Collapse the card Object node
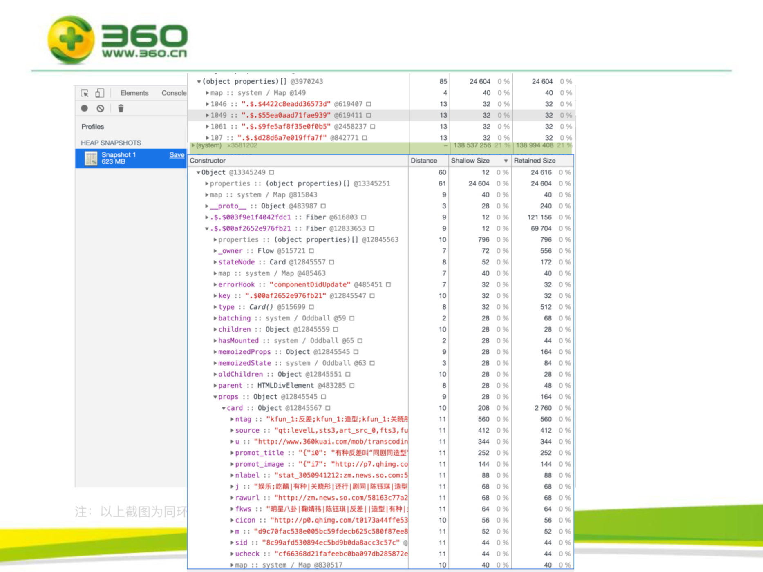The image size is (763, 572). tap(224, 408)
